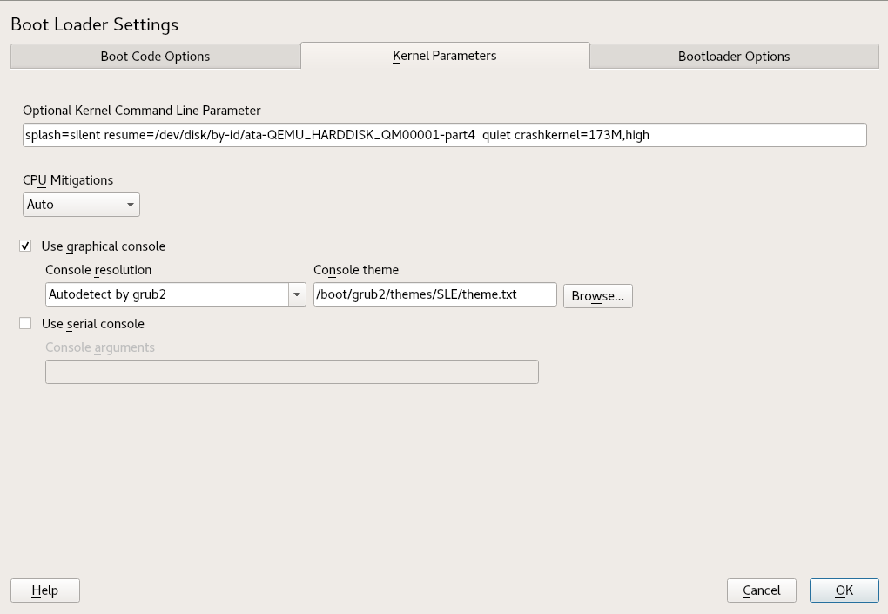Confirm settings with the OK button
Screen dimensions: 888x614
pos(844,590)
